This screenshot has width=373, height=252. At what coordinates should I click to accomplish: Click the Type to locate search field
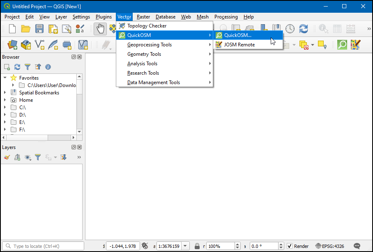point(43,246)
